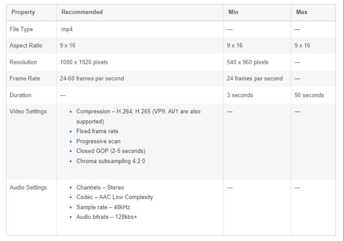Click the Resolution row label
This screenshot has height=241, width=344.
pos(24,62)
